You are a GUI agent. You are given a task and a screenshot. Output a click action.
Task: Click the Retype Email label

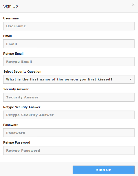[13, 54]
